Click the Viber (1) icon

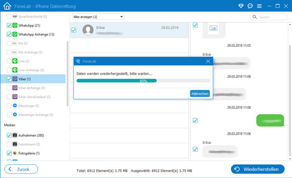[x=15, y=79]
